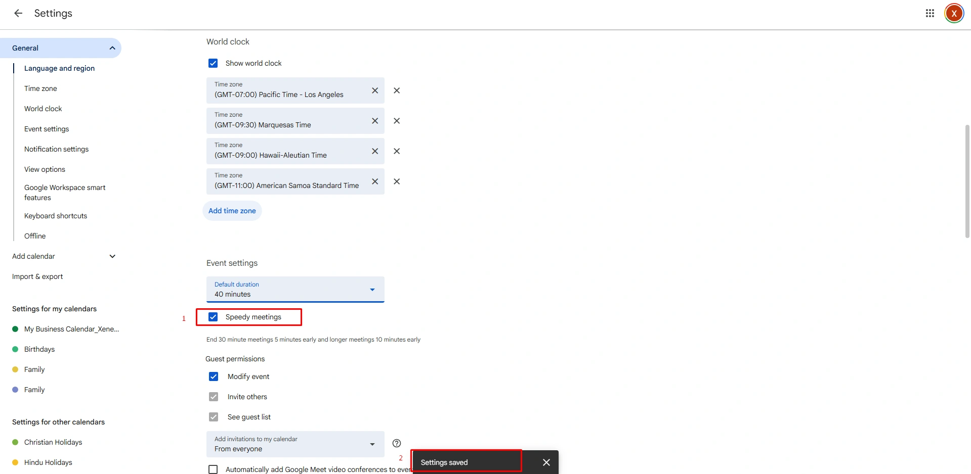
Task: Remove the Pacific Time - Los Angeles row
Action: pyautogui.click(x=397, y=90)
